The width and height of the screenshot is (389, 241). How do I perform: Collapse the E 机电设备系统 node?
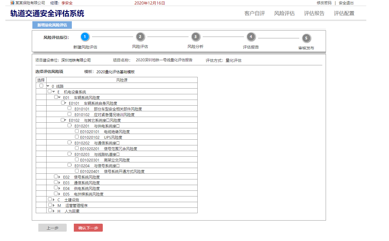tap(54, 92)
